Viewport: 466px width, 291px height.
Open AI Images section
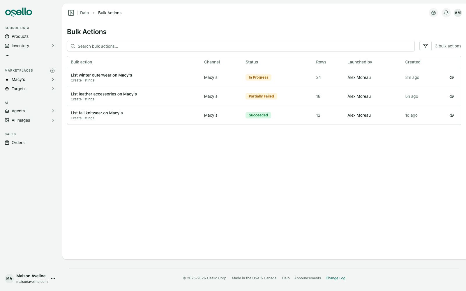[x=21, y=120]
